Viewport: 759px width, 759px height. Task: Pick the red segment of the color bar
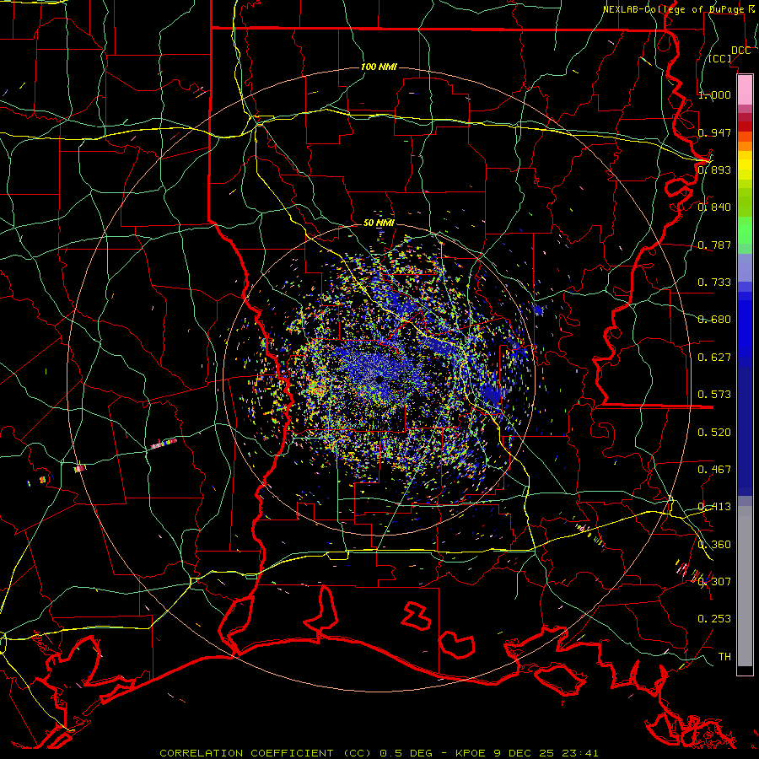click(x=745, y=126)
